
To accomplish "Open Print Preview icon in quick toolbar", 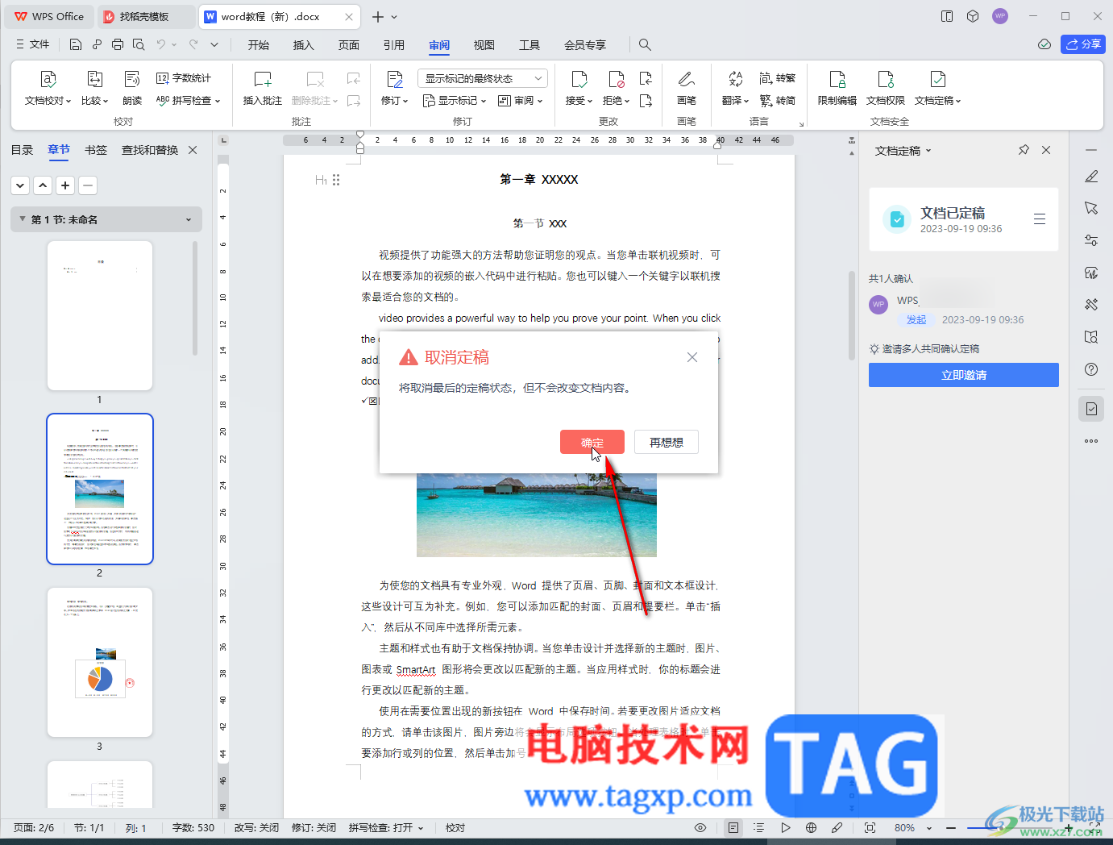I will [x=139, y=44].
